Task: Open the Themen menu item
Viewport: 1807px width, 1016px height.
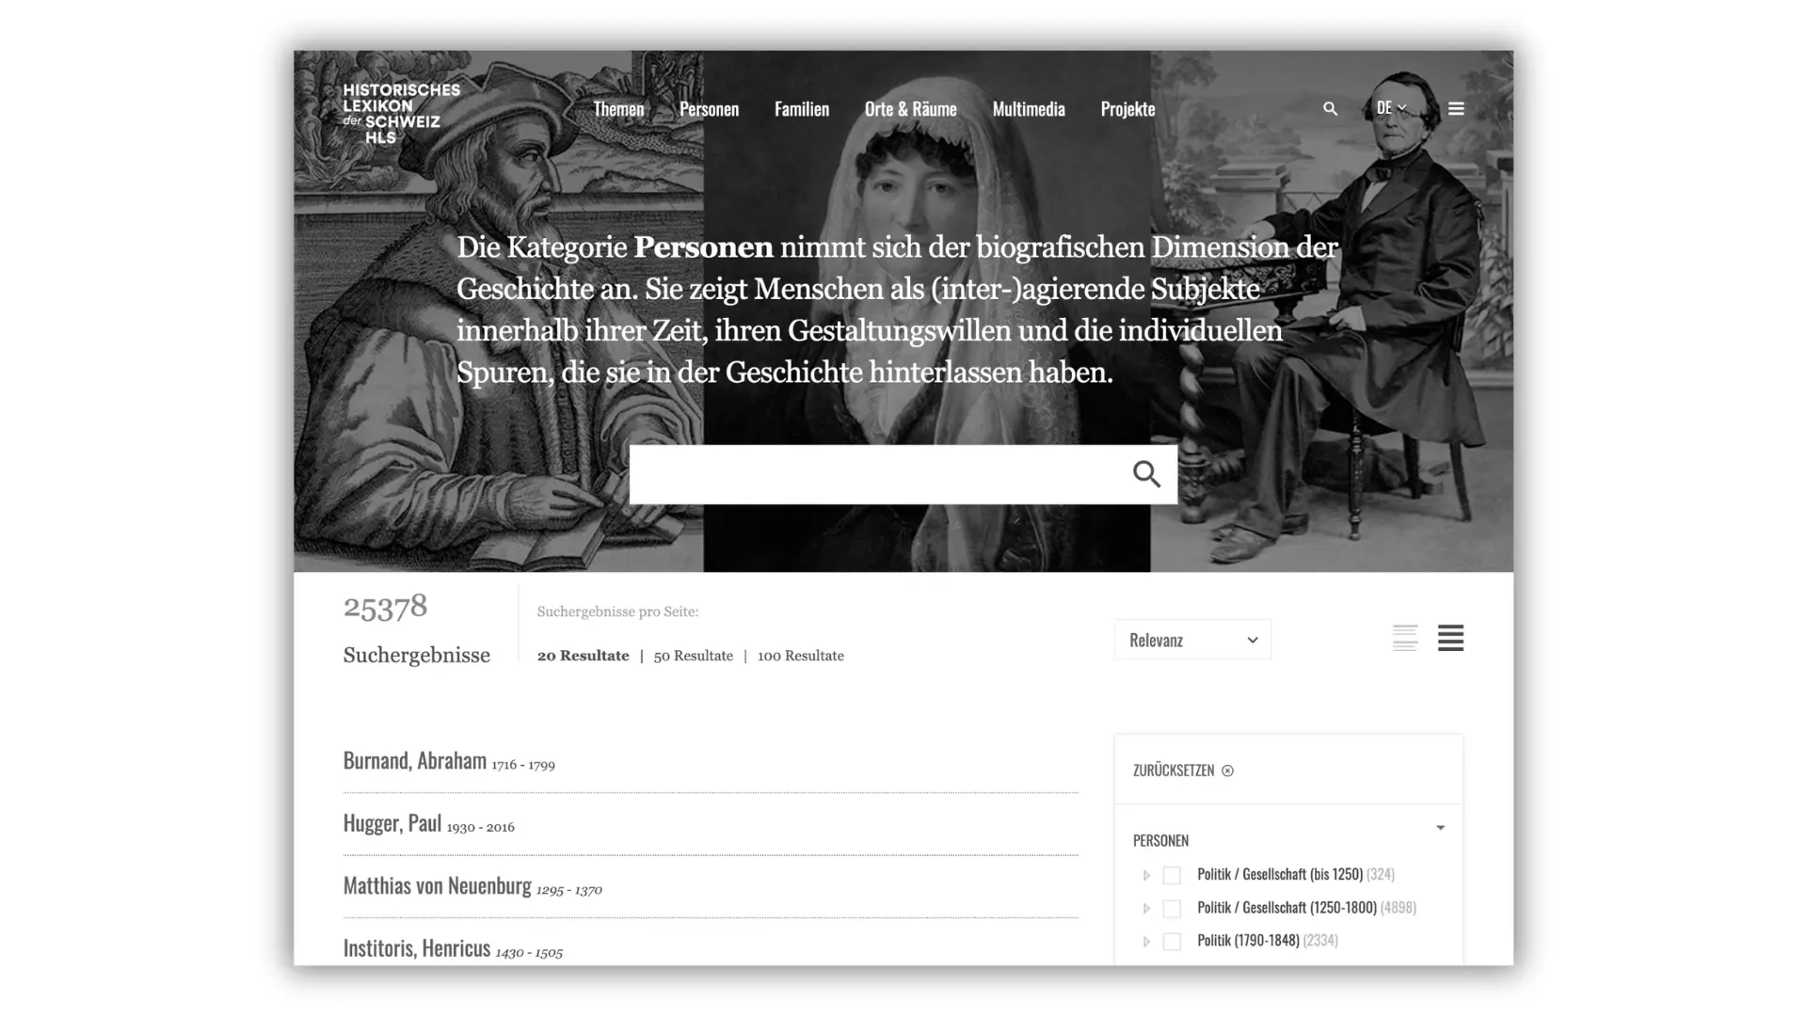Action: coord(618,109)
